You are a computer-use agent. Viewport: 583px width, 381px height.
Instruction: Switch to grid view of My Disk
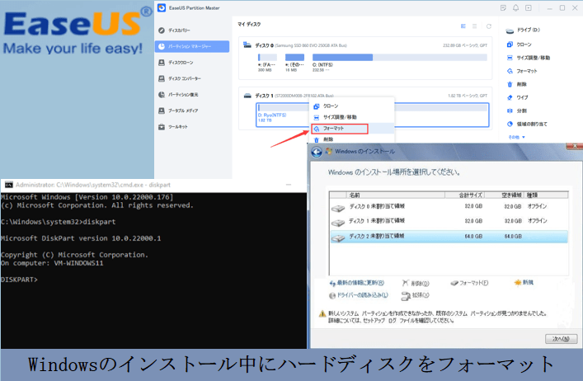click(x=463, y=26)
